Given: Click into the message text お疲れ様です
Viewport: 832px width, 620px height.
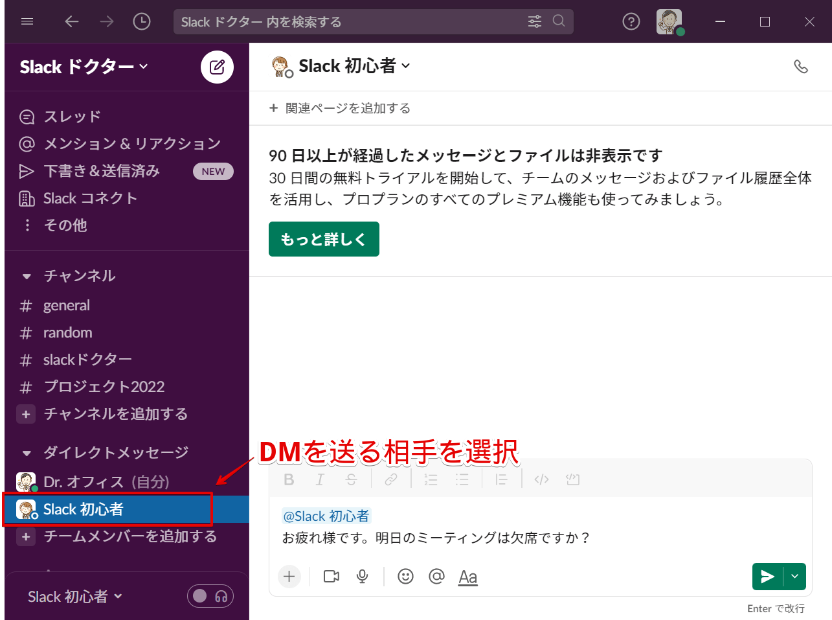Looking at the screenshot, I should click(436, 538).
